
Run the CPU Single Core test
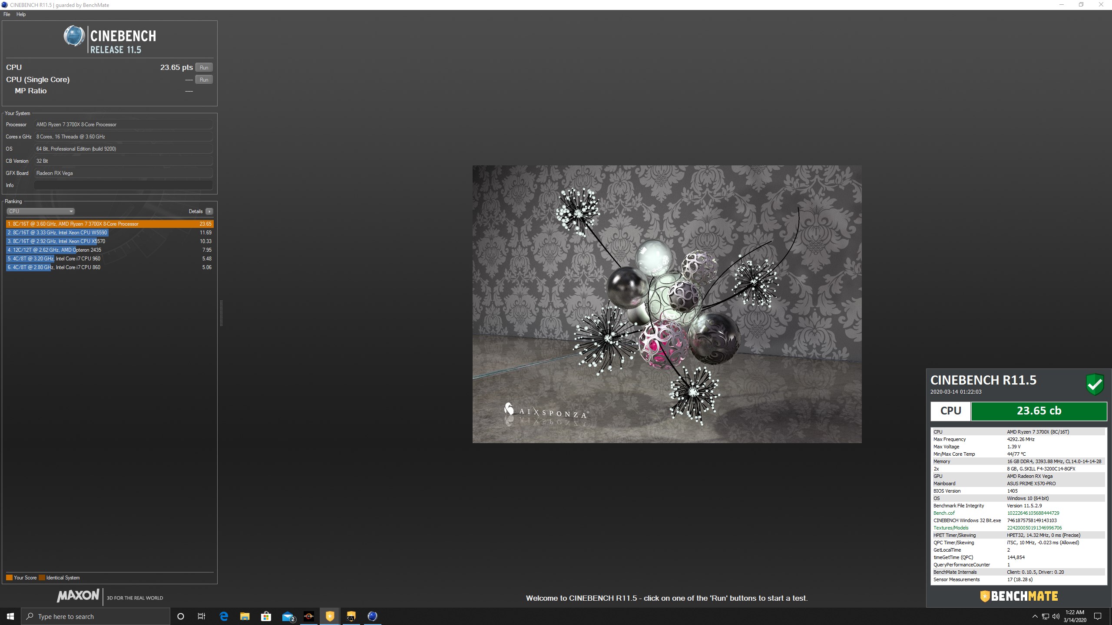pyautogui.click(x=204, y=79)
